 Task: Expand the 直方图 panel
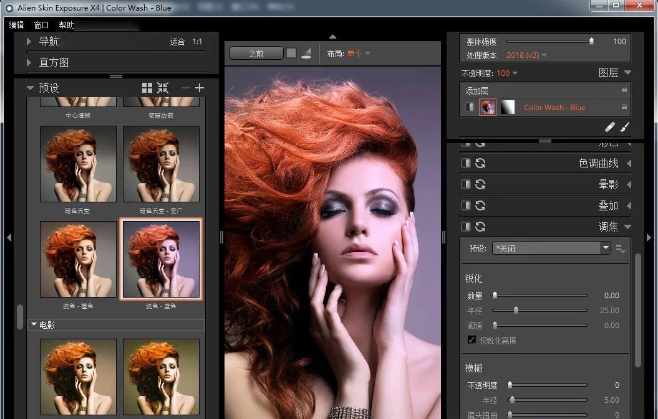click(29, 62)
